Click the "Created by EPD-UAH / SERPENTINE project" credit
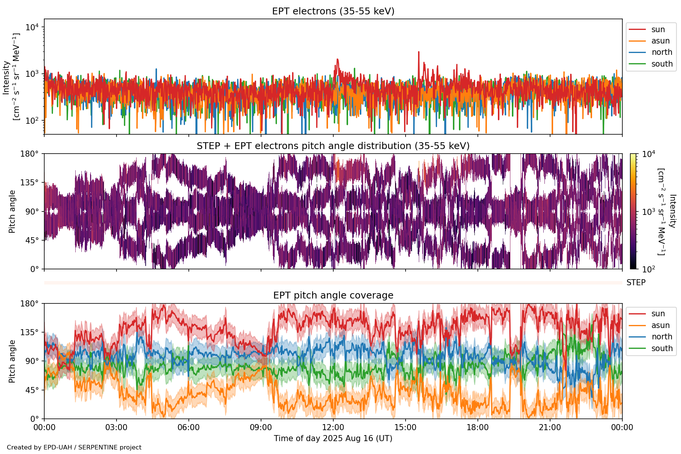The image size is (681, 454). coord(74,448)
